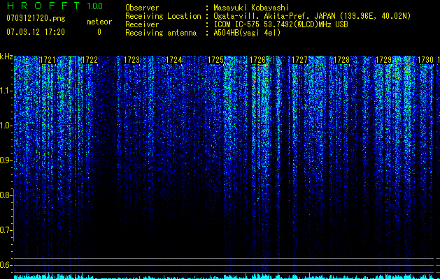Click the 1727 time marker

point(299,60)
